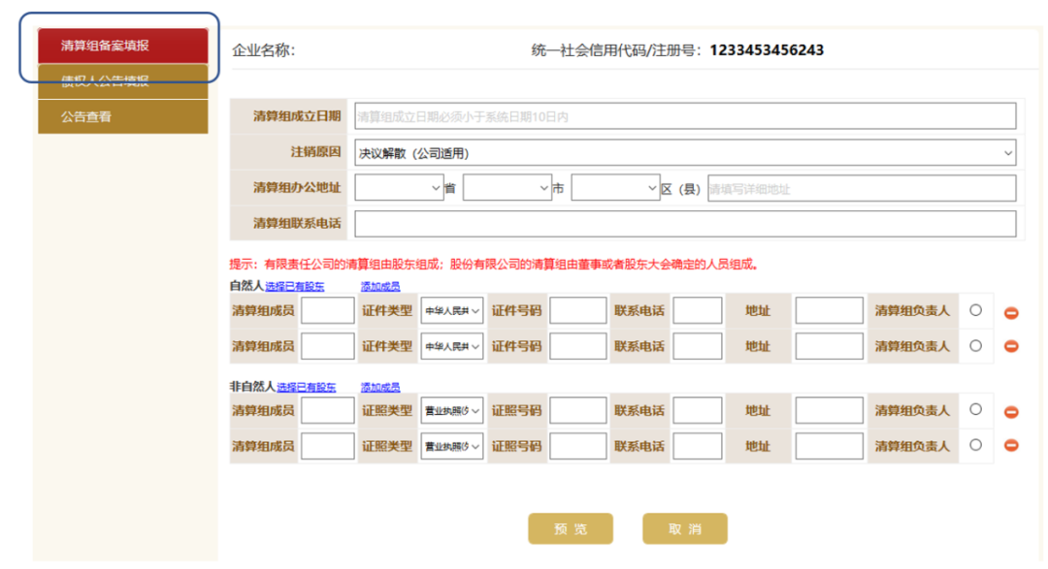Expand the 市 city dropdown
Image resolution: width=1048 pixels, height=569 pixels.
507,188
